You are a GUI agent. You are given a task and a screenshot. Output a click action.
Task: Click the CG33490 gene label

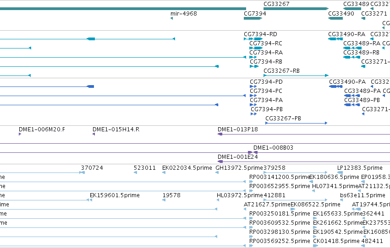click(x=341, y=14)
